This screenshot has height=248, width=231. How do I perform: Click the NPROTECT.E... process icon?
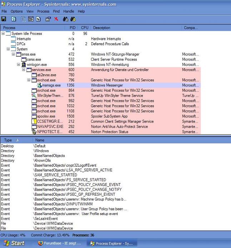pyautogui.click(x=34, y=132)
